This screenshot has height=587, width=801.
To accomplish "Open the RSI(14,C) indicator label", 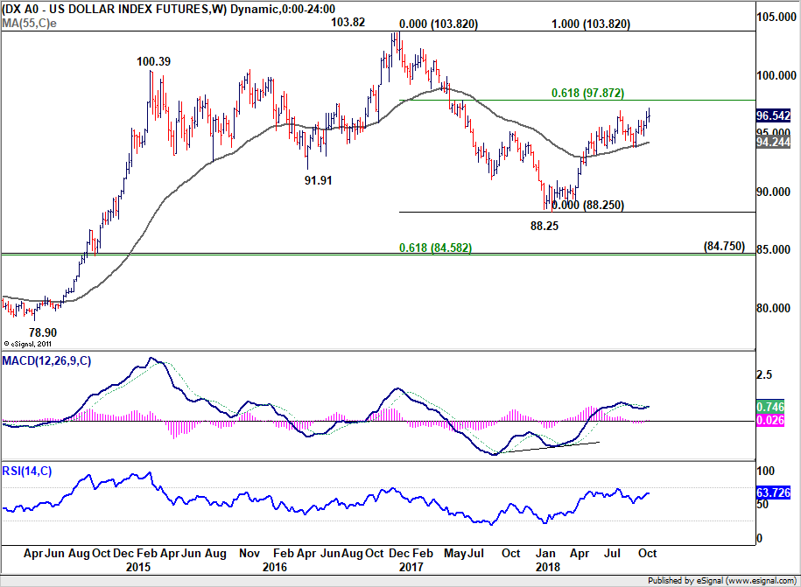I will click(26, 472).
